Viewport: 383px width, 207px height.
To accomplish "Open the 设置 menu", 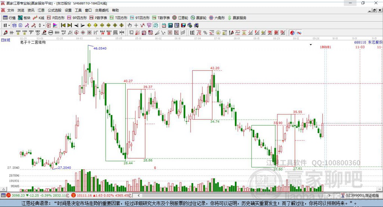I will click(68, 10).
